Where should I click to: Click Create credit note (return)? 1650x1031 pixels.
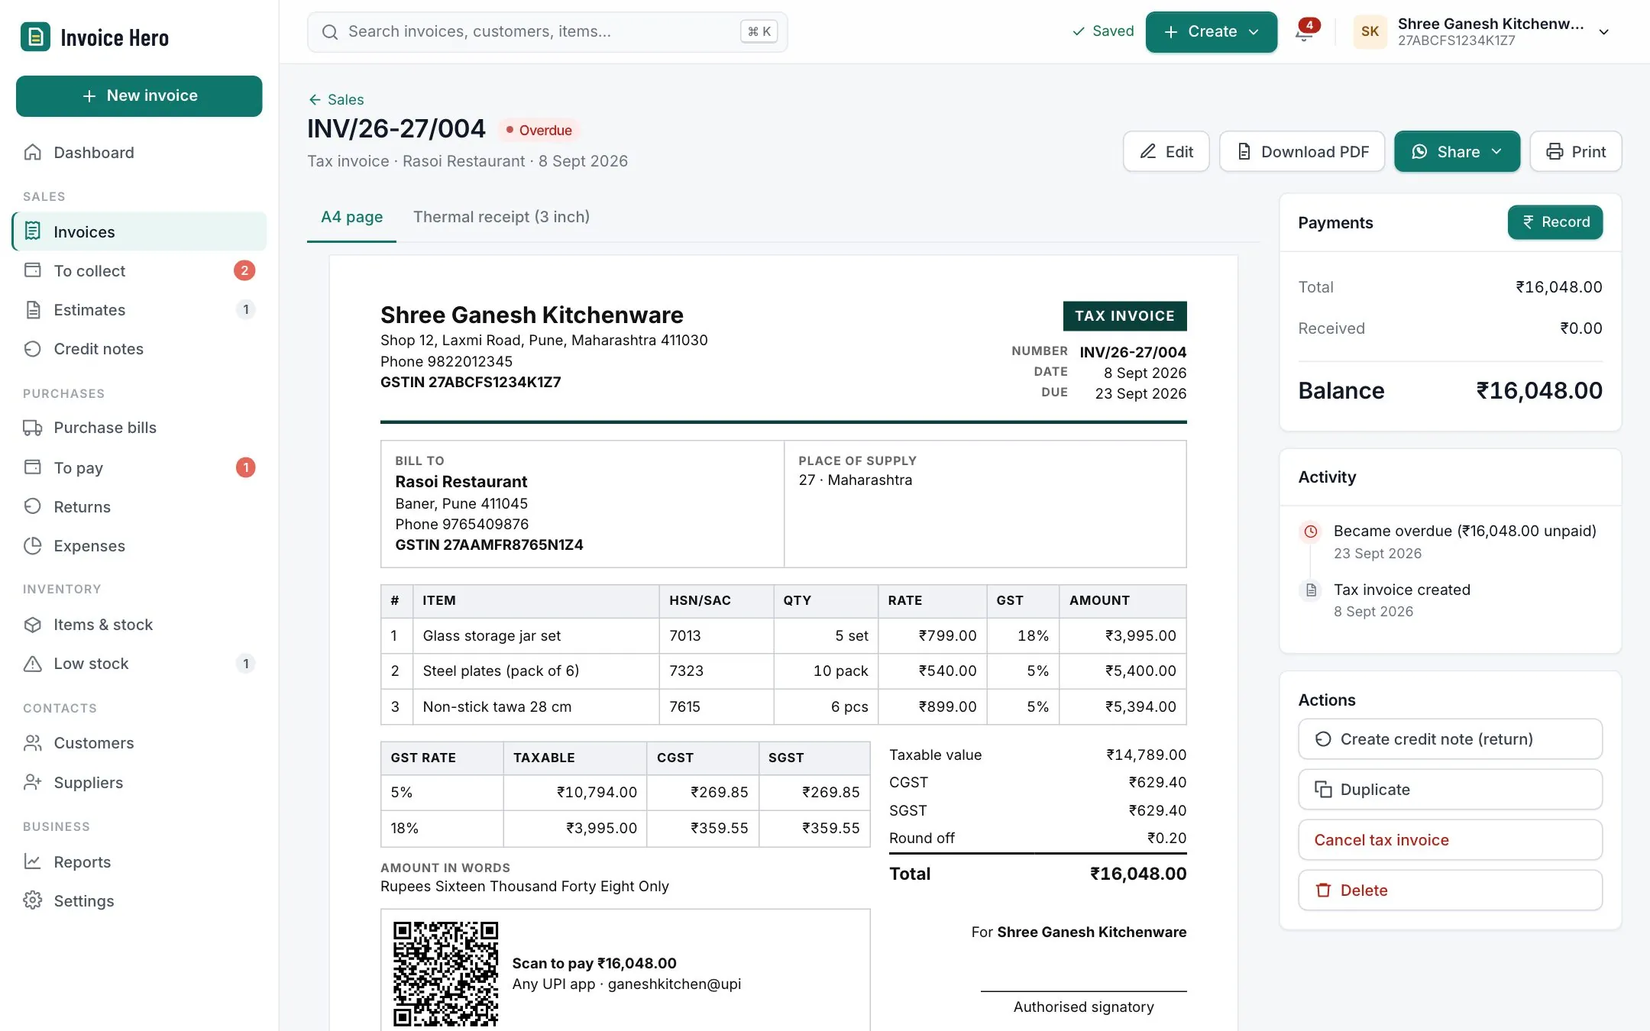tap(1450, 739)
